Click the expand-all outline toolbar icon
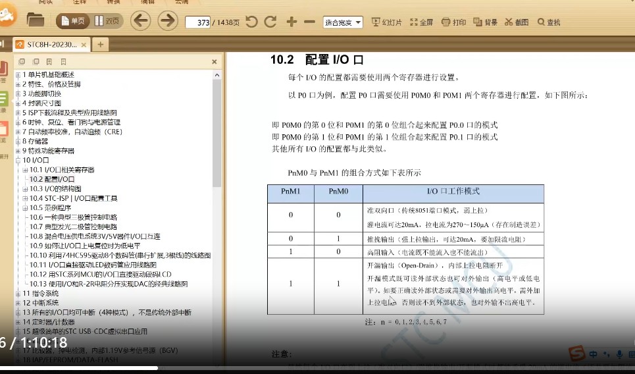This screenshot has width=635, height=374. [49, 62]
